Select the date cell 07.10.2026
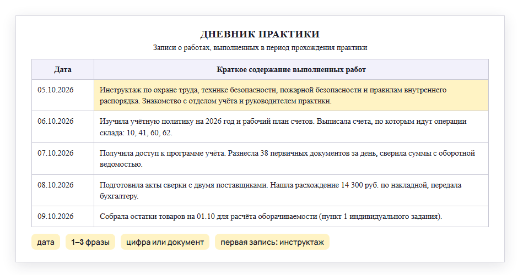This screenshot has width=518, height=275. pyautogui.click(x=63, y=158)
